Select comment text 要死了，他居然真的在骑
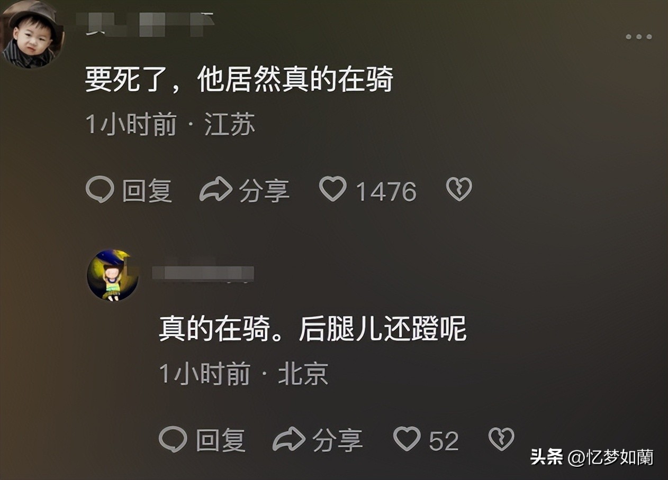Screen dimensions: 668x480 239,81
